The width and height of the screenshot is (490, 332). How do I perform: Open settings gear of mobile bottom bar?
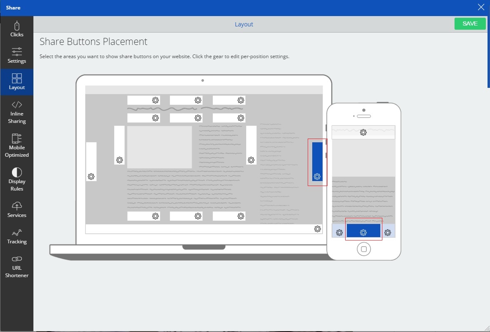point(363,232)
